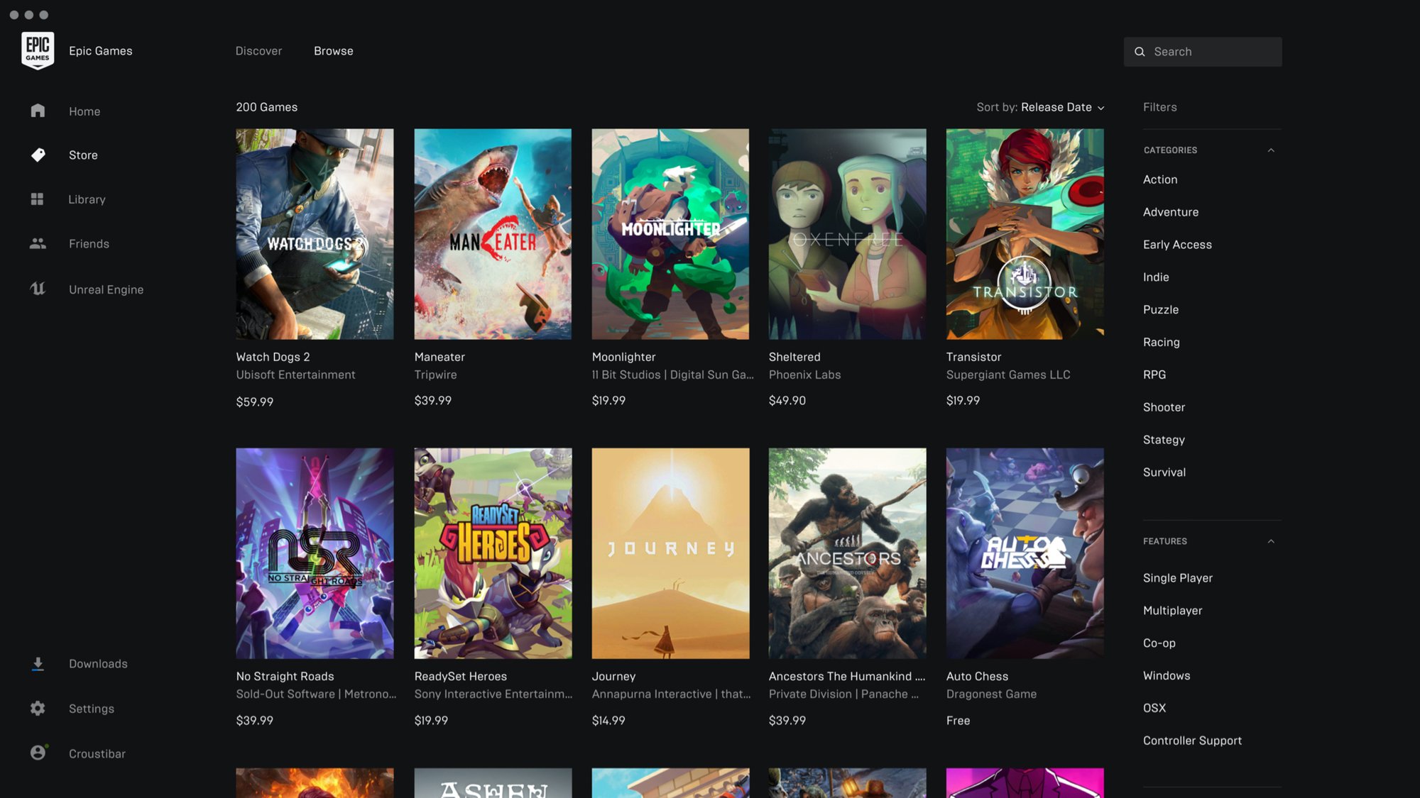Image resolution: width=1420 pixels, height=798 pixels.
Task: Filter by Survival category
Action: pos(1164,472)
